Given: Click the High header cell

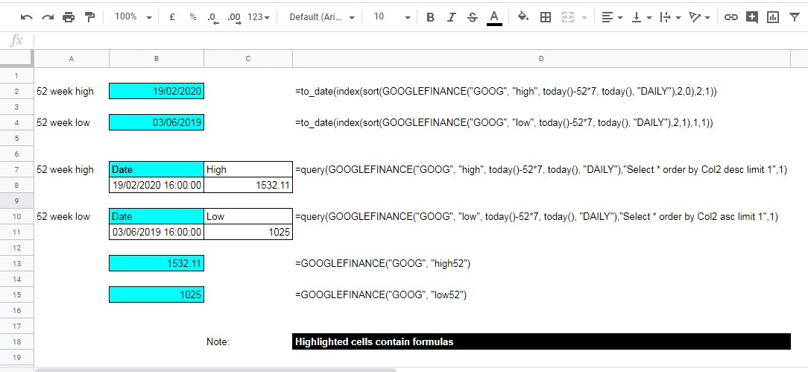Looking at the screenshot, I should pos(248,169).
